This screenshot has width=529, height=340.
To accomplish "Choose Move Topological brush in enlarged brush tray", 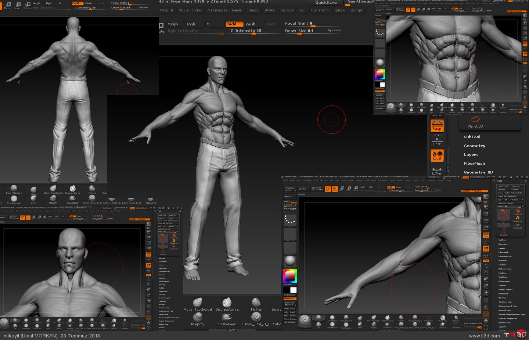I will pyautogui.click(x=198, y=304).
